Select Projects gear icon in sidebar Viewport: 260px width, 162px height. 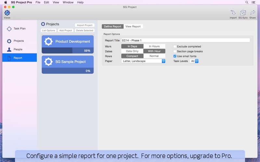click(9, 41)
